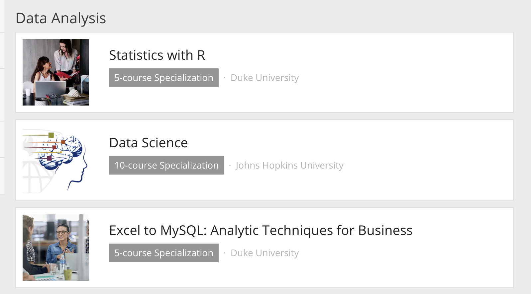
Task: Click 5-course Specialization badge under Excel to MySQL
Action: click(x=163, y=253)
